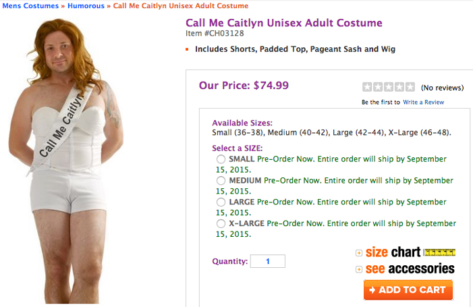Open the size chart
The image size is (473, 307).
pos(393,252)
